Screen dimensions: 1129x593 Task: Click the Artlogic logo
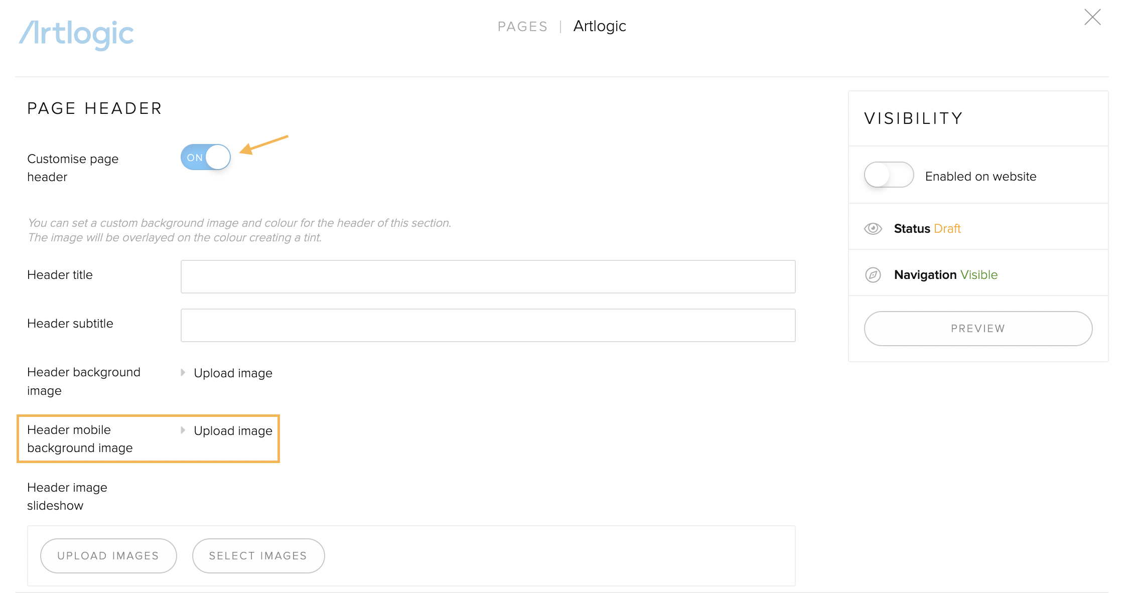[x=76, y=35]
